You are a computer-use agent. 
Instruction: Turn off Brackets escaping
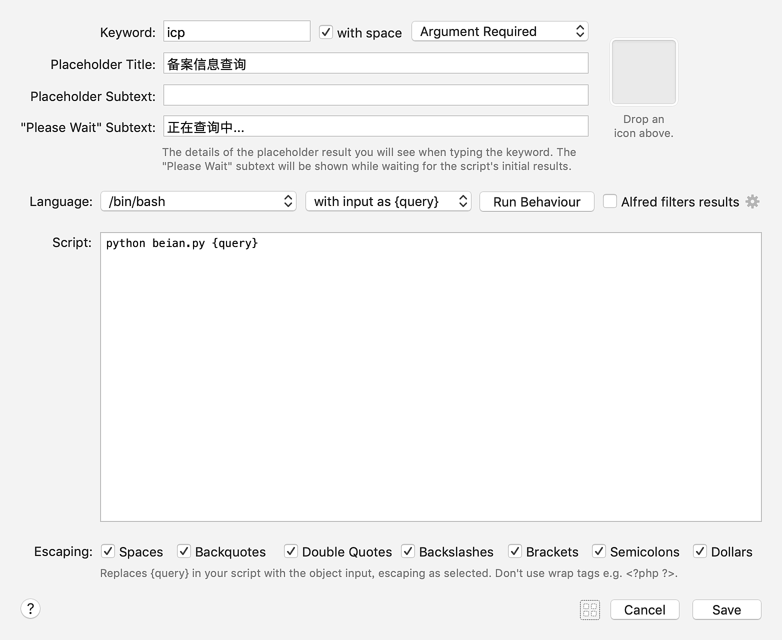[515, 551]
